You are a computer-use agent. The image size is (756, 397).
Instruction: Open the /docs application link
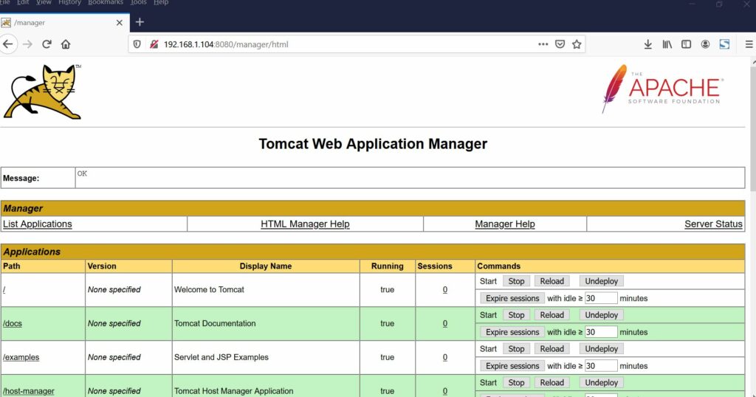(13, 323)
